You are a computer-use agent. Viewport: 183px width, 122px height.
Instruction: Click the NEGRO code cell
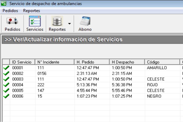[154, 96]
